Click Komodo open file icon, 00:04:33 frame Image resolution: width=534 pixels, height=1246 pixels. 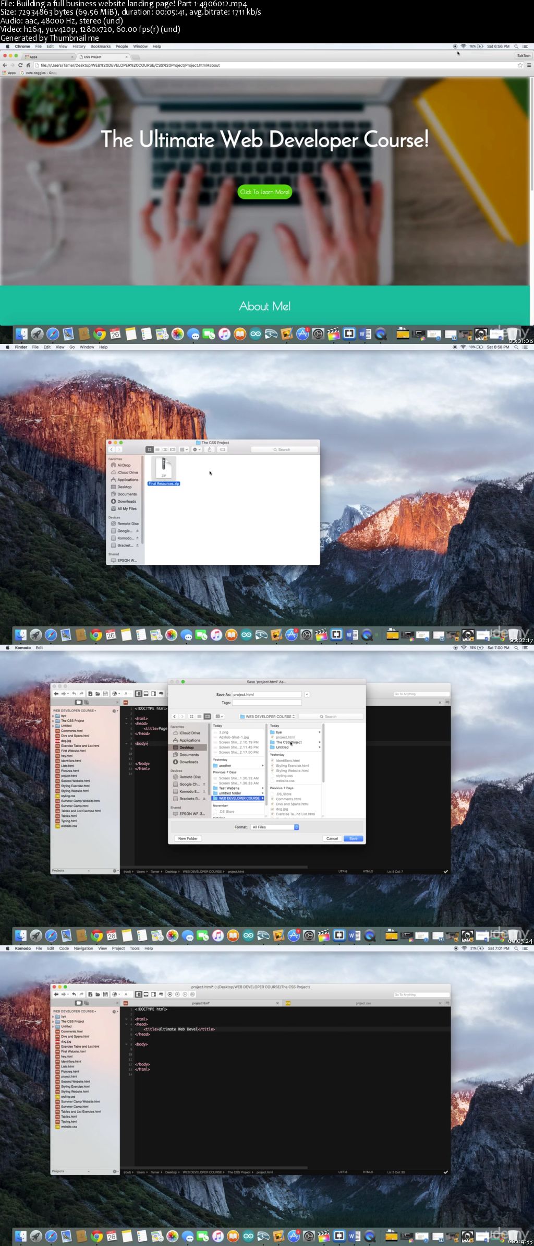tap(98, 994)
